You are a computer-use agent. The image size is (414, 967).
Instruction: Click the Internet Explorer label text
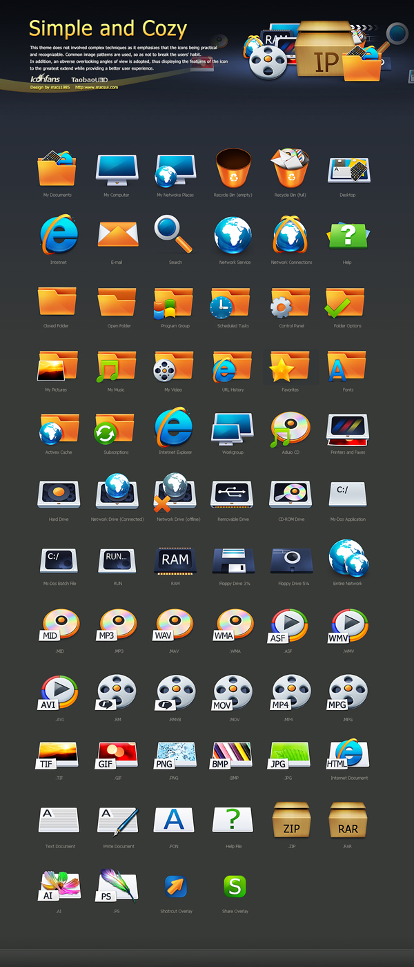tap(175, 452)
